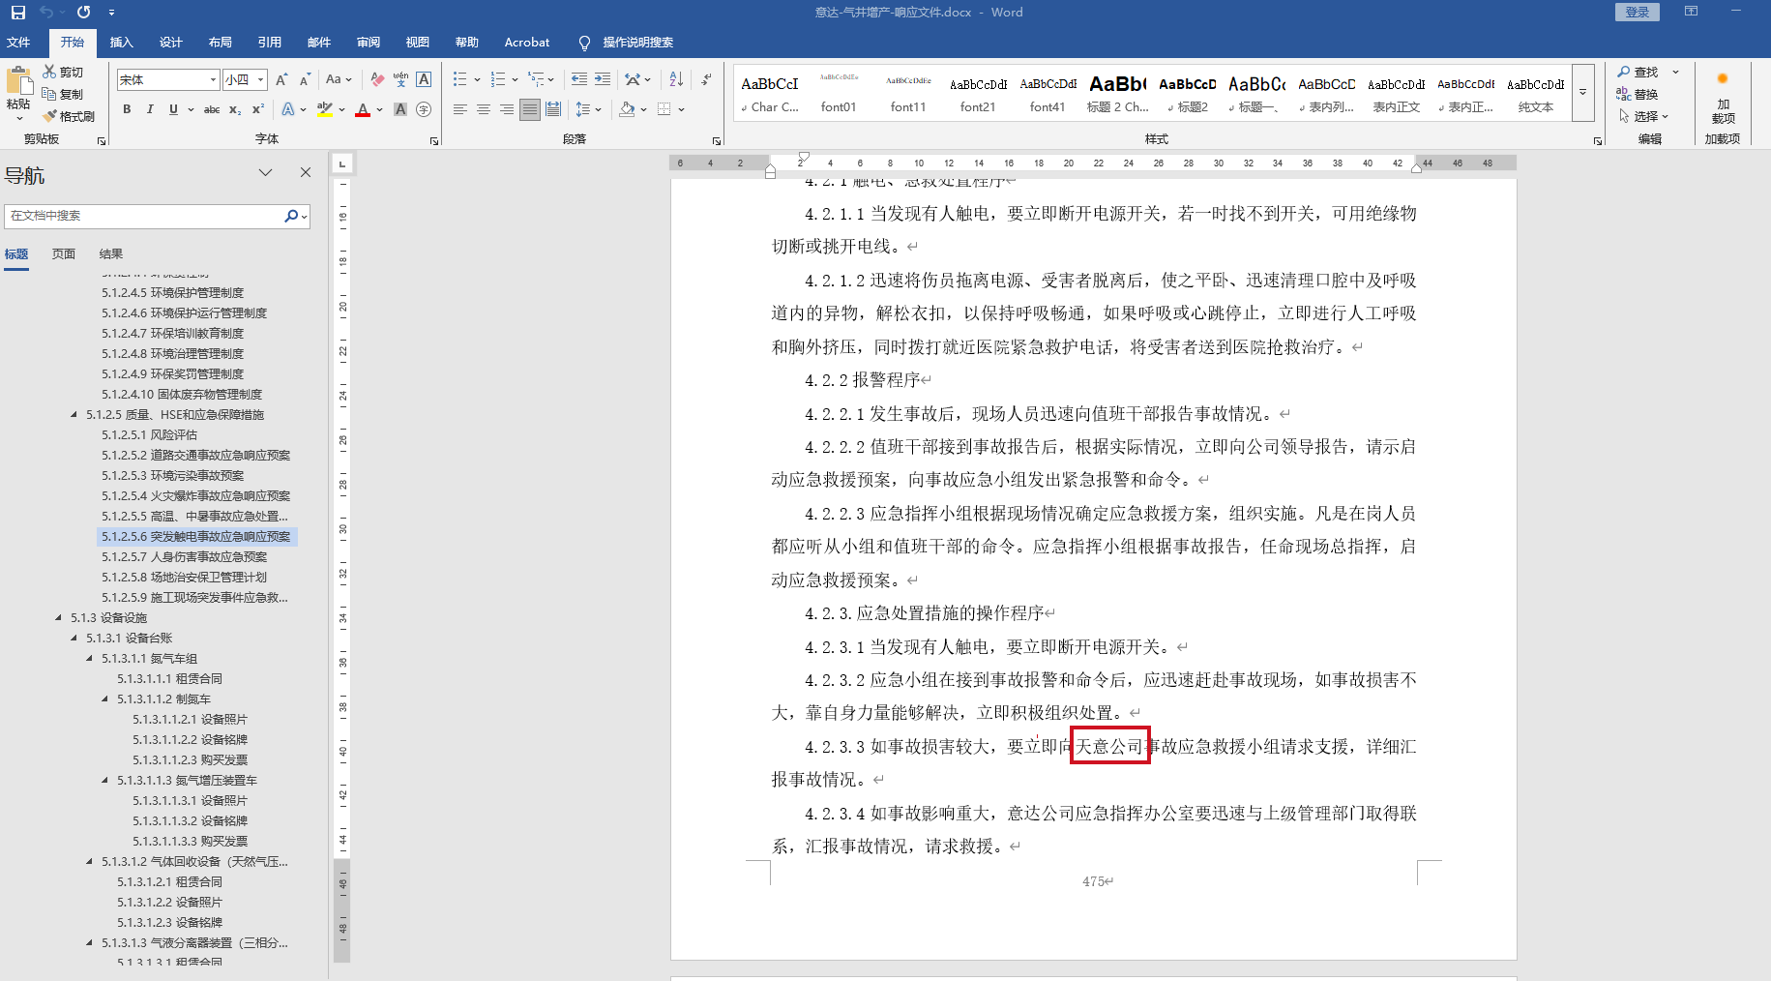Click the clear formatting eraser icon
1771x981 pixels.
[x=377, y=79]
